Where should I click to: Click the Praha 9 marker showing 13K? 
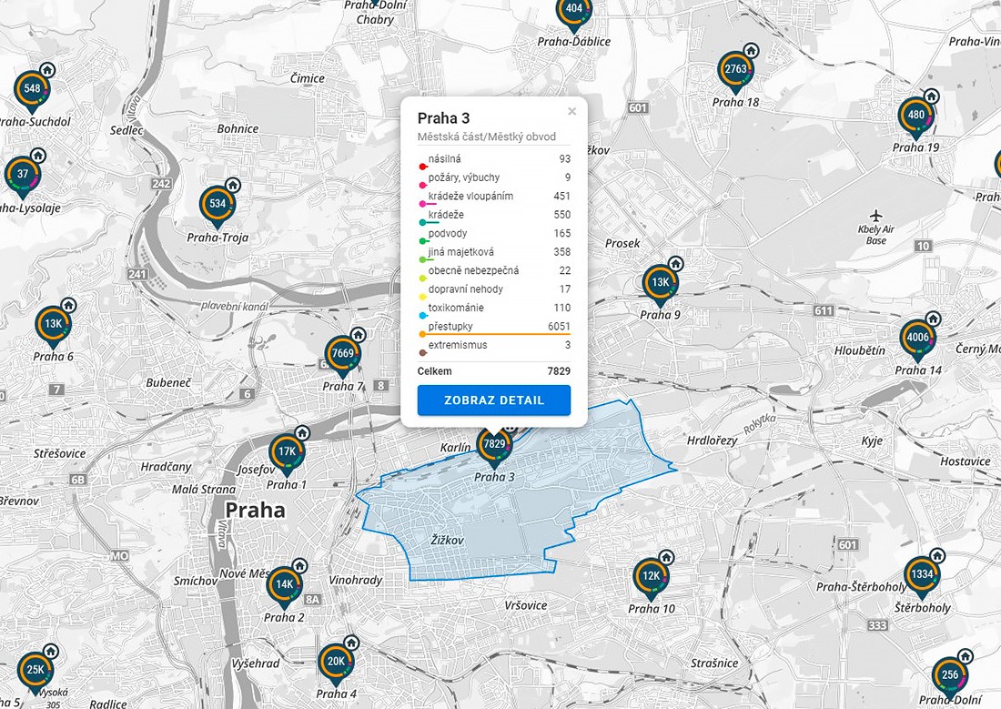tap(660, 283)
